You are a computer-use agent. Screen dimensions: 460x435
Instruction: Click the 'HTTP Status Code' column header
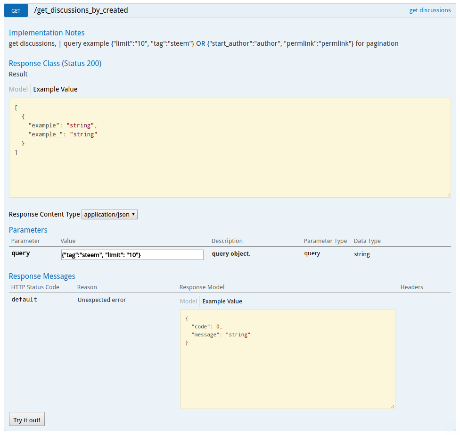coord(35,287)
